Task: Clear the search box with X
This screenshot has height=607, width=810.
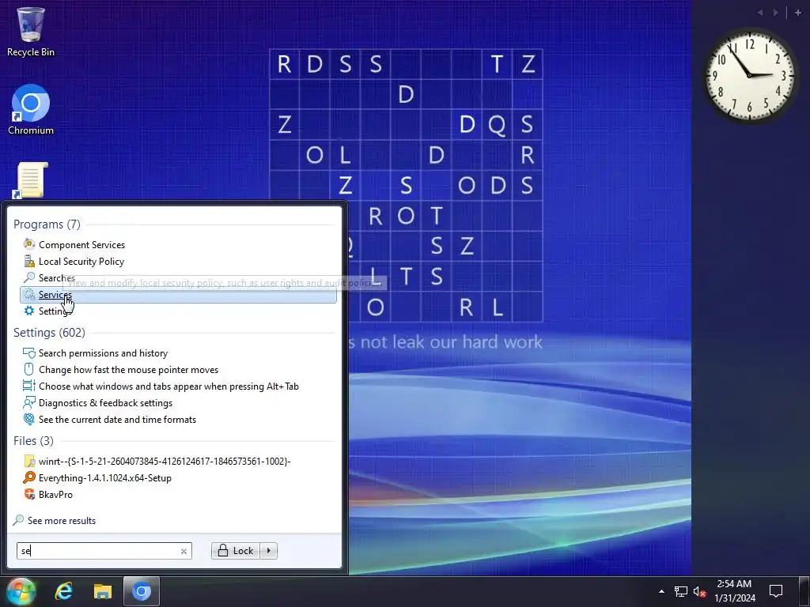Action: coord(184,551)
